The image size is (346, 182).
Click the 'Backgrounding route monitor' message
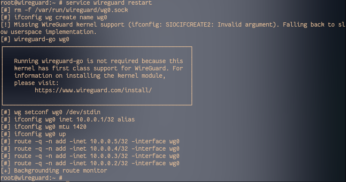pyautogui.click(x=60, y=170)
